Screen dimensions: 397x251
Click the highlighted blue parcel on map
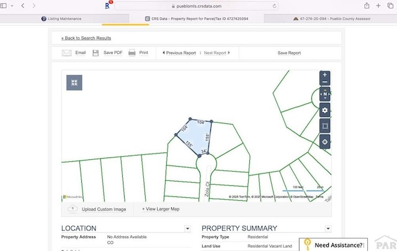pyautogui.click(x=196, y=136)
